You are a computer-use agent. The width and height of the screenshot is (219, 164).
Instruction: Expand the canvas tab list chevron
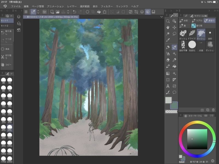(162, 17)
